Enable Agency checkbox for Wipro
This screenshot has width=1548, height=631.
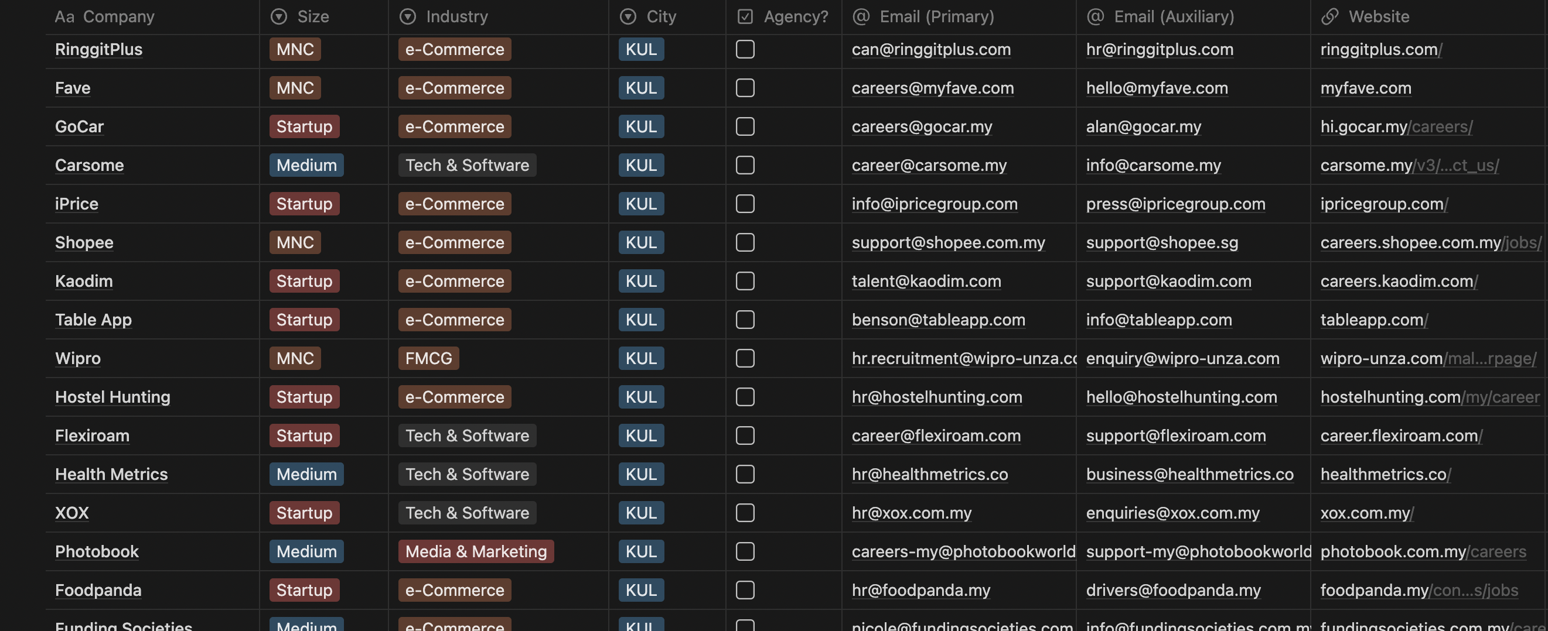coord(745,358)
